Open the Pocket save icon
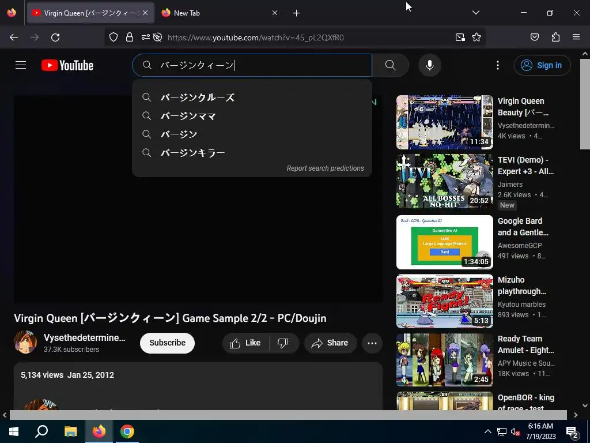Screen dimensions: 590x443 [x=534, y=37]
